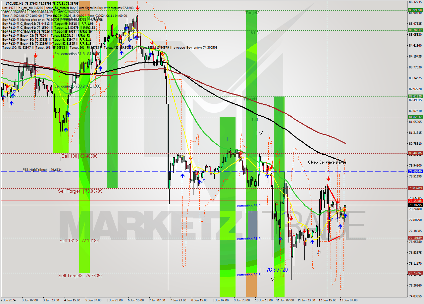Click the blue 'correction 38.2' label
This screenshot has height=304, width=424.
click(249, 206)
